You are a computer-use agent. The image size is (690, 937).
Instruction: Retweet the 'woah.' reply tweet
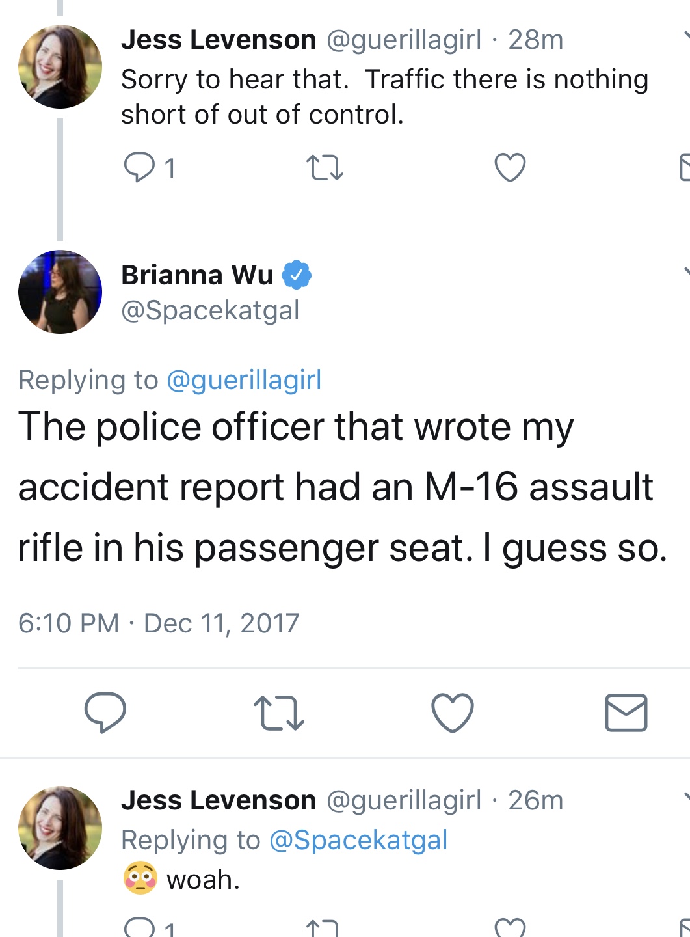tap(325, 928)
